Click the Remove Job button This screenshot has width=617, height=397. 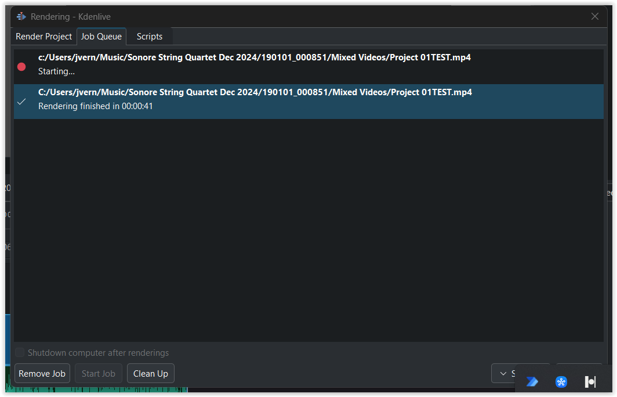tap(42, 373)
